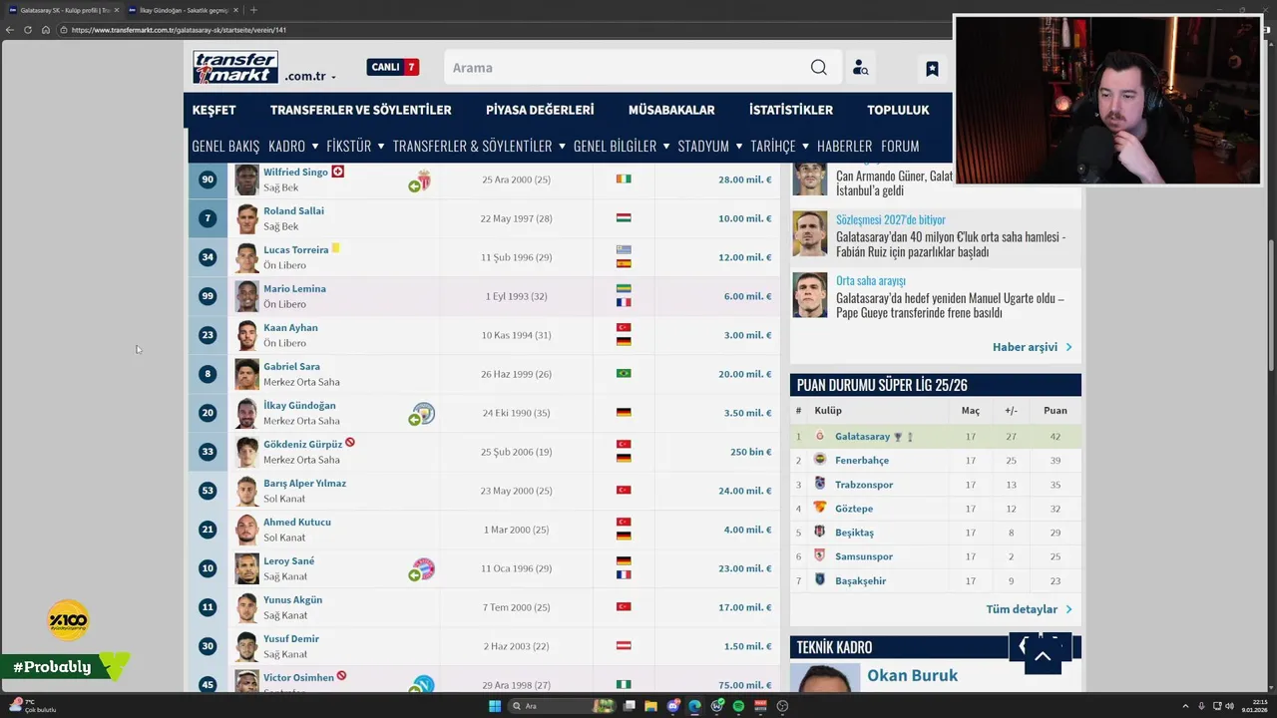Open the TOPLULUK menu

(x=898, y=110)
